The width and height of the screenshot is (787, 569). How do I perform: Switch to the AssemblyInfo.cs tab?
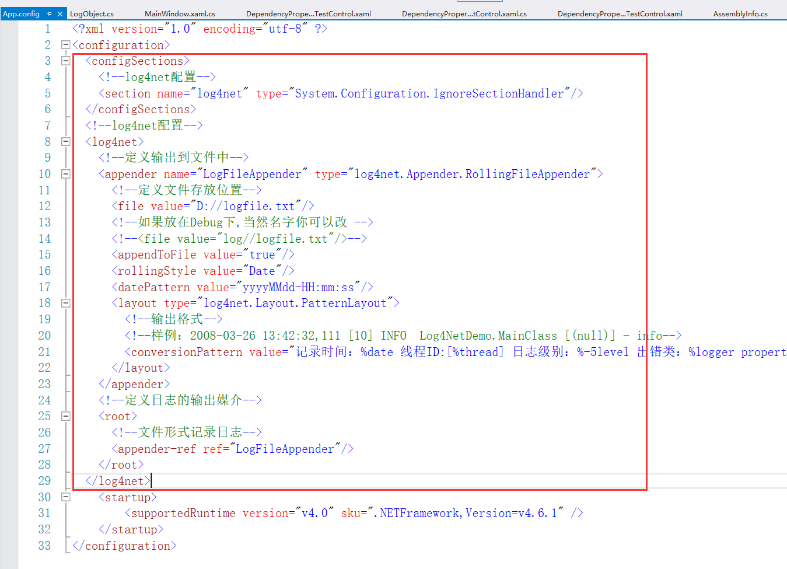pos(740,13)
